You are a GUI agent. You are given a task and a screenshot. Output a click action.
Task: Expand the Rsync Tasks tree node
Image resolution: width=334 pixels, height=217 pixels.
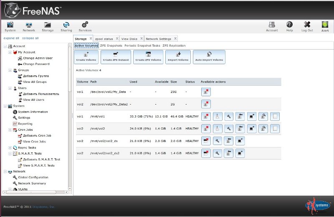point(10,147)
